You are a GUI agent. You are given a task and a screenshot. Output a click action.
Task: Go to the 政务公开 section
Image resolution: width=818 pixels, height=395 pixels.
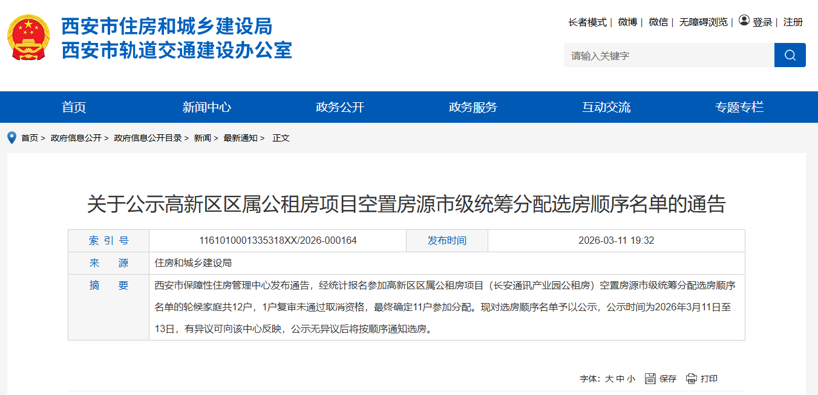tap(340, 107)
